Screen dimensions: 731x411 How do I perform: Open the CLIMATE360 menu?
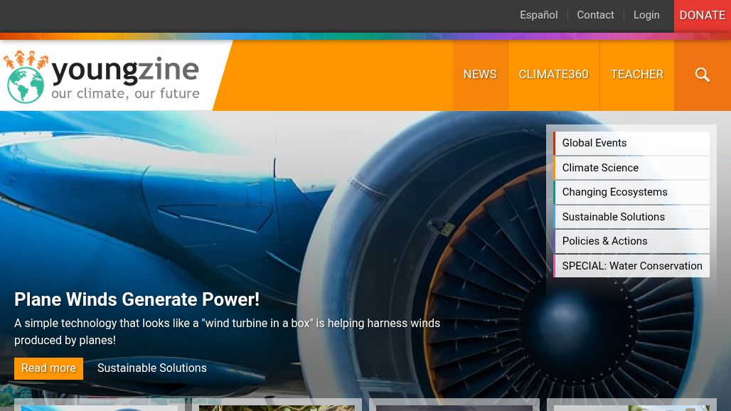pos(553,75)
